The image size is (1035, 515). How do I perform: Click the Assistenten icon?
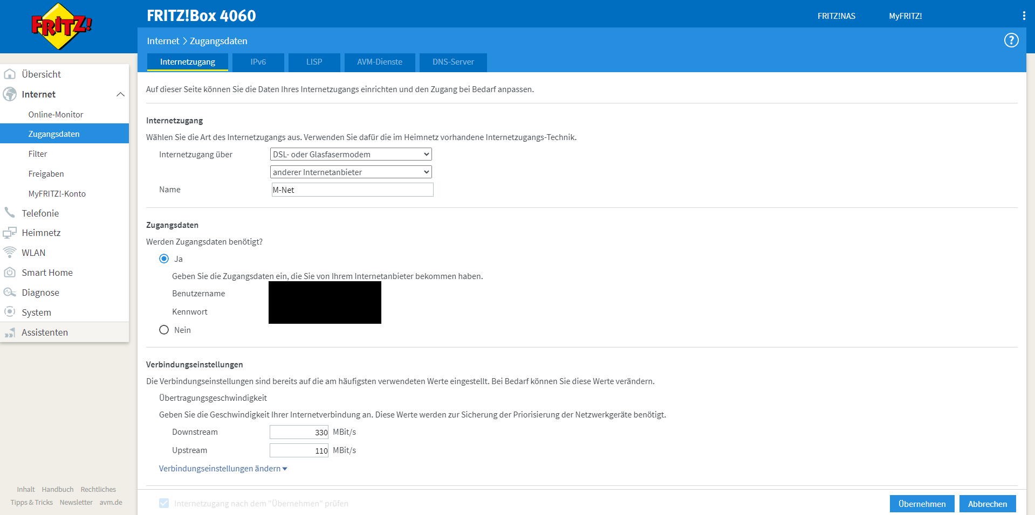click(10, 332)
